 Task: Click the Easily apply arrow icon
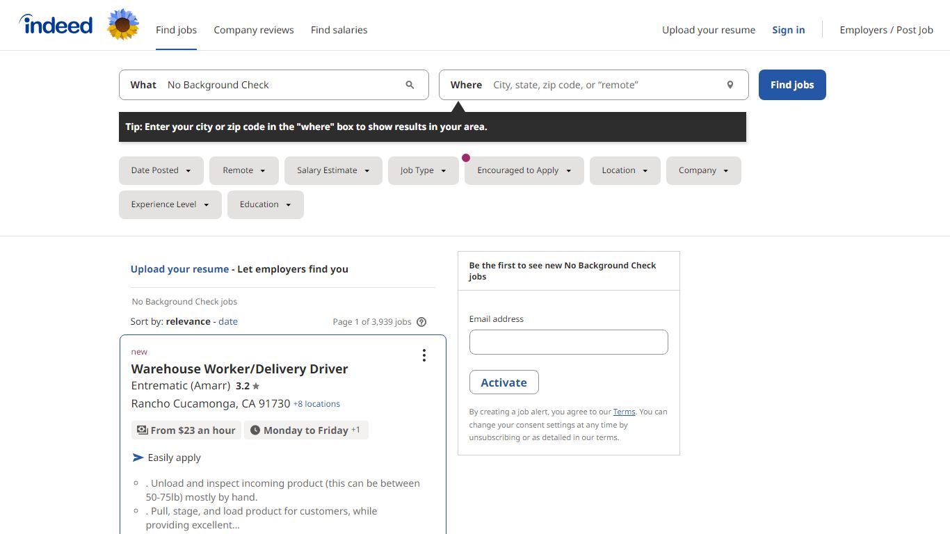coord(138,458)
